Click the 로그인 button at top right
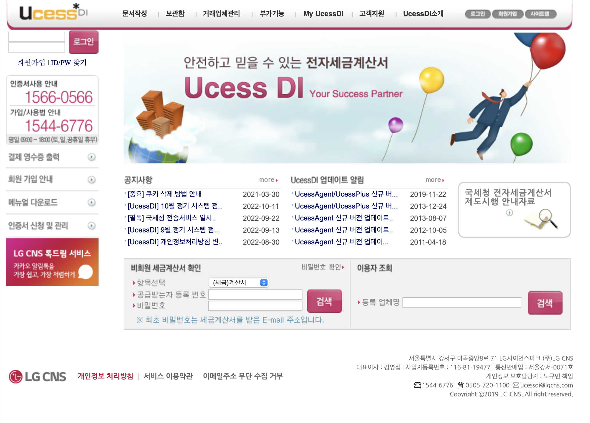Viewport: 590px width, 423px height. 477,13
